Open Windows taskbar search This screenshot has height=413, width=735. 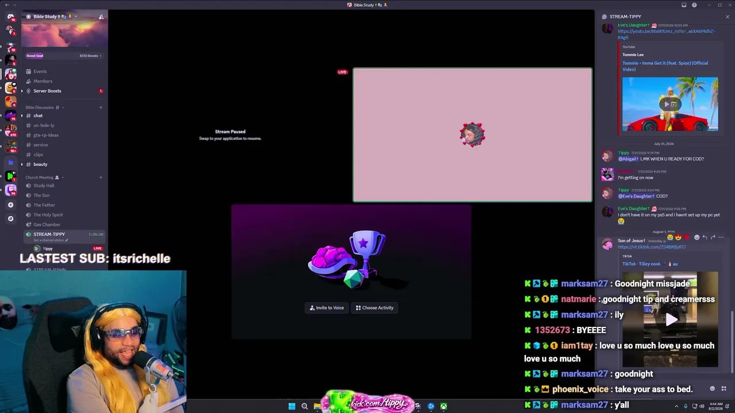[x=304, y=406]
